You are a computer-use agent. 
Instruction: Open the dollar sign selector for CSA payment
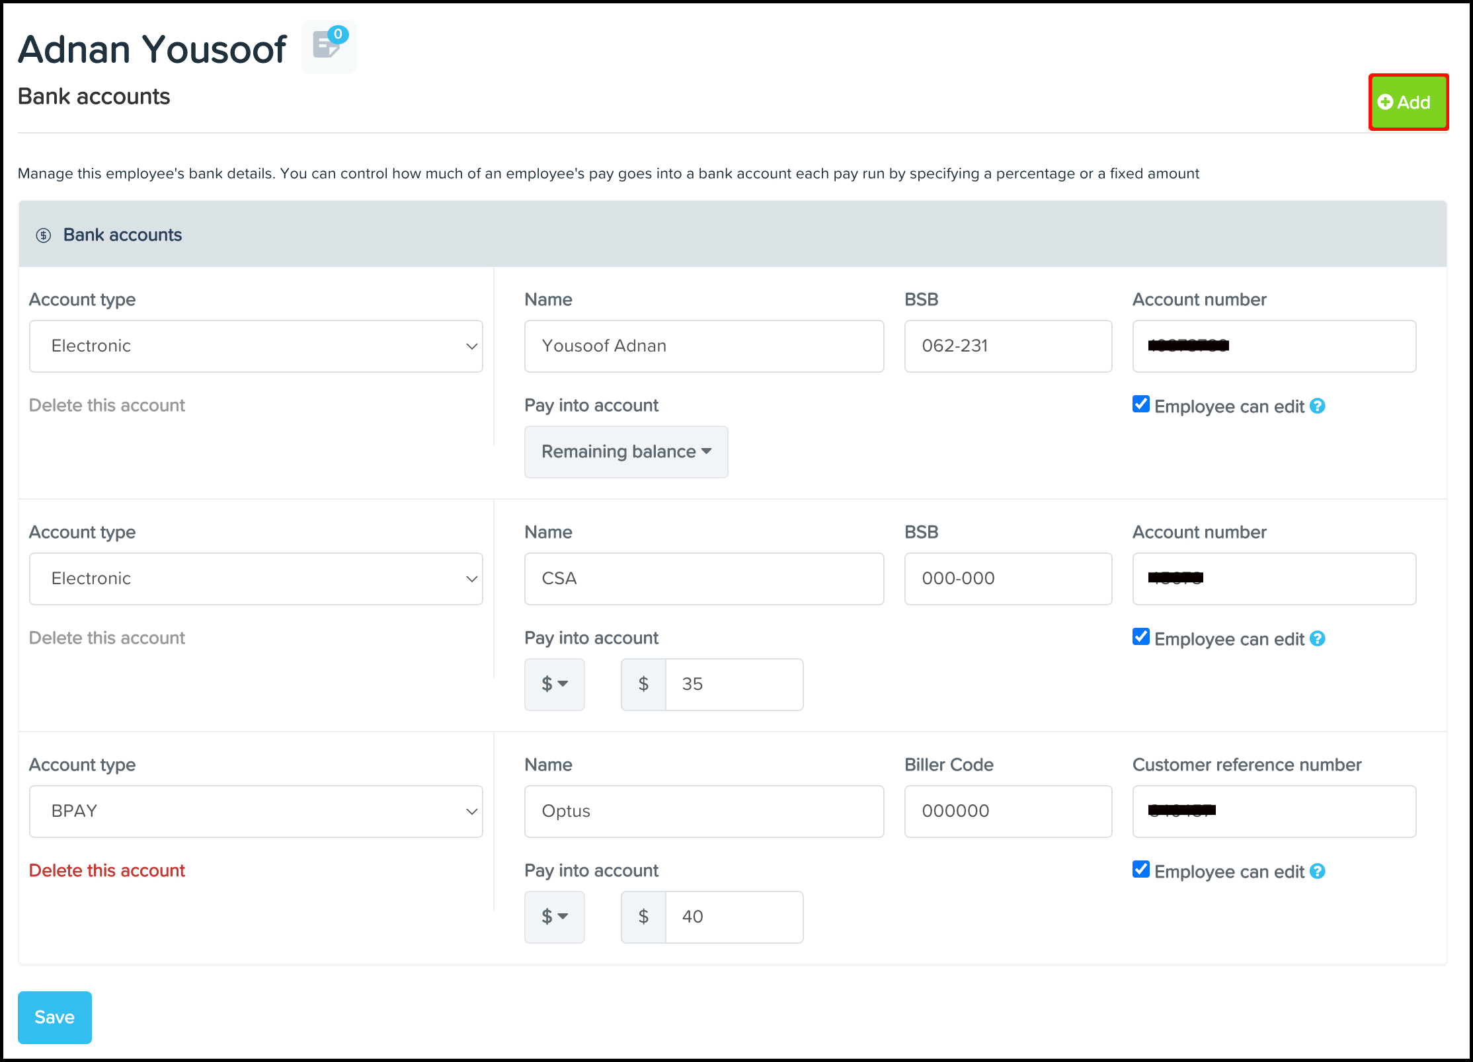554,685
